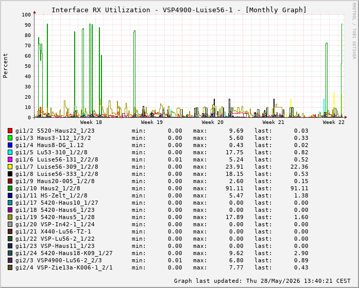Click the Week 18 axis label
The height and width of the screenshot is (288, 359).
91,122
